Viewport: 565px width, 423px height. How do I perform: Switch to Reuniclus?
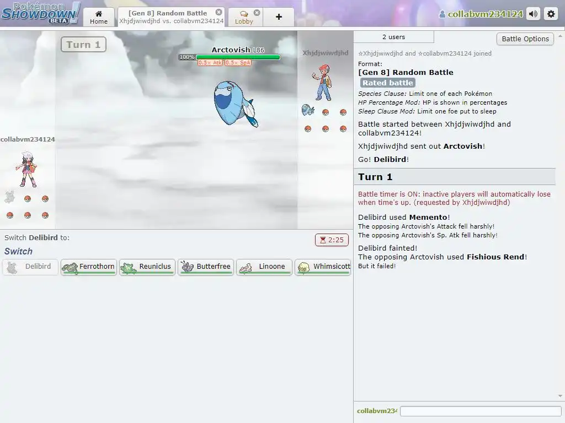(147, 267)
